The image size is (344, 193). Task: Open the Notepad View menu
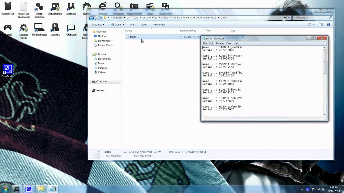pos(229,43)
